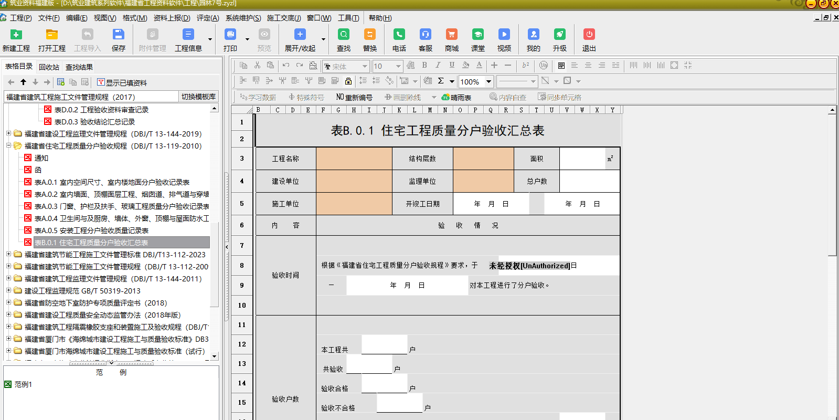Click the 查找 search icon
The image size is (839, 420).
click(343, 35)
